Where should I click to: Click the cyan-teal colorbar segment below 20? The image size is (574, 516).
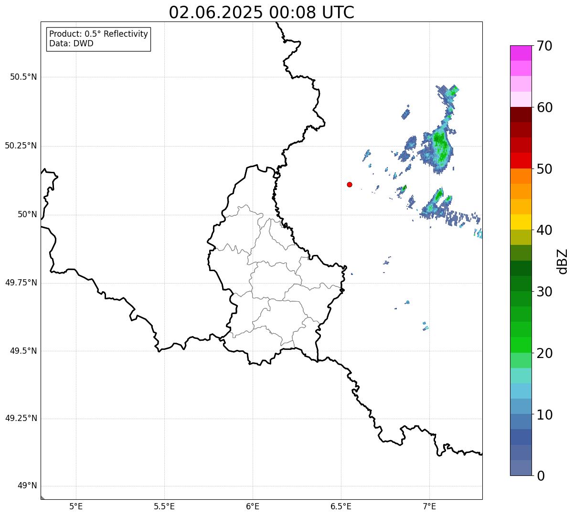[x=521, y=376]
